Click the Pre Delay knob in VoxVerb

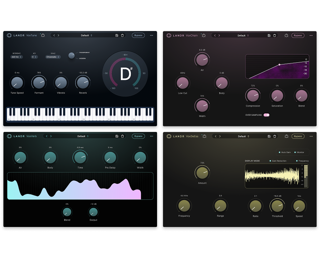pos(110,157)
